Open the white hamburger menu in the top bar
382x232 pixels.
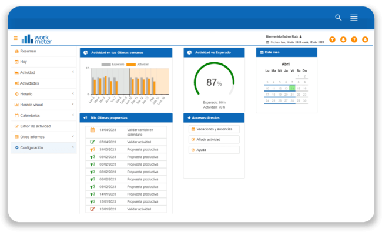tap(354, 18)
